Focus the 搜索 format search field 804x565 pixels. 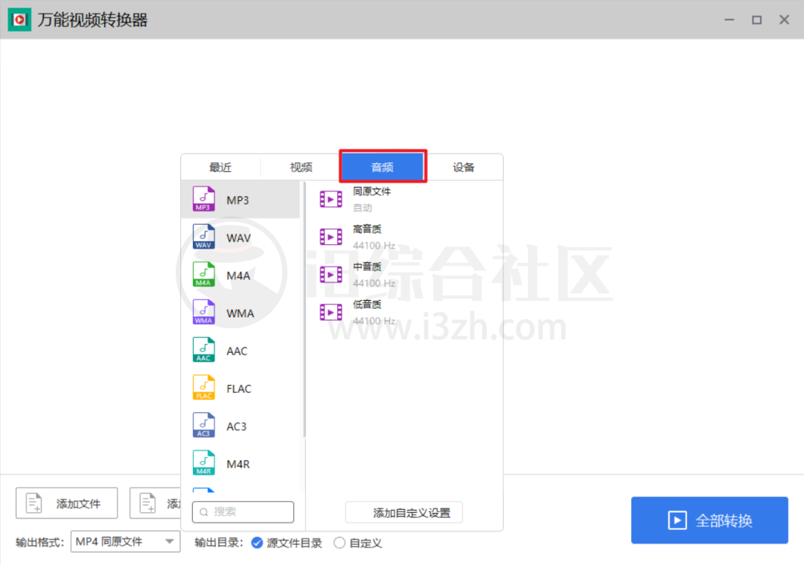[243, 511]
